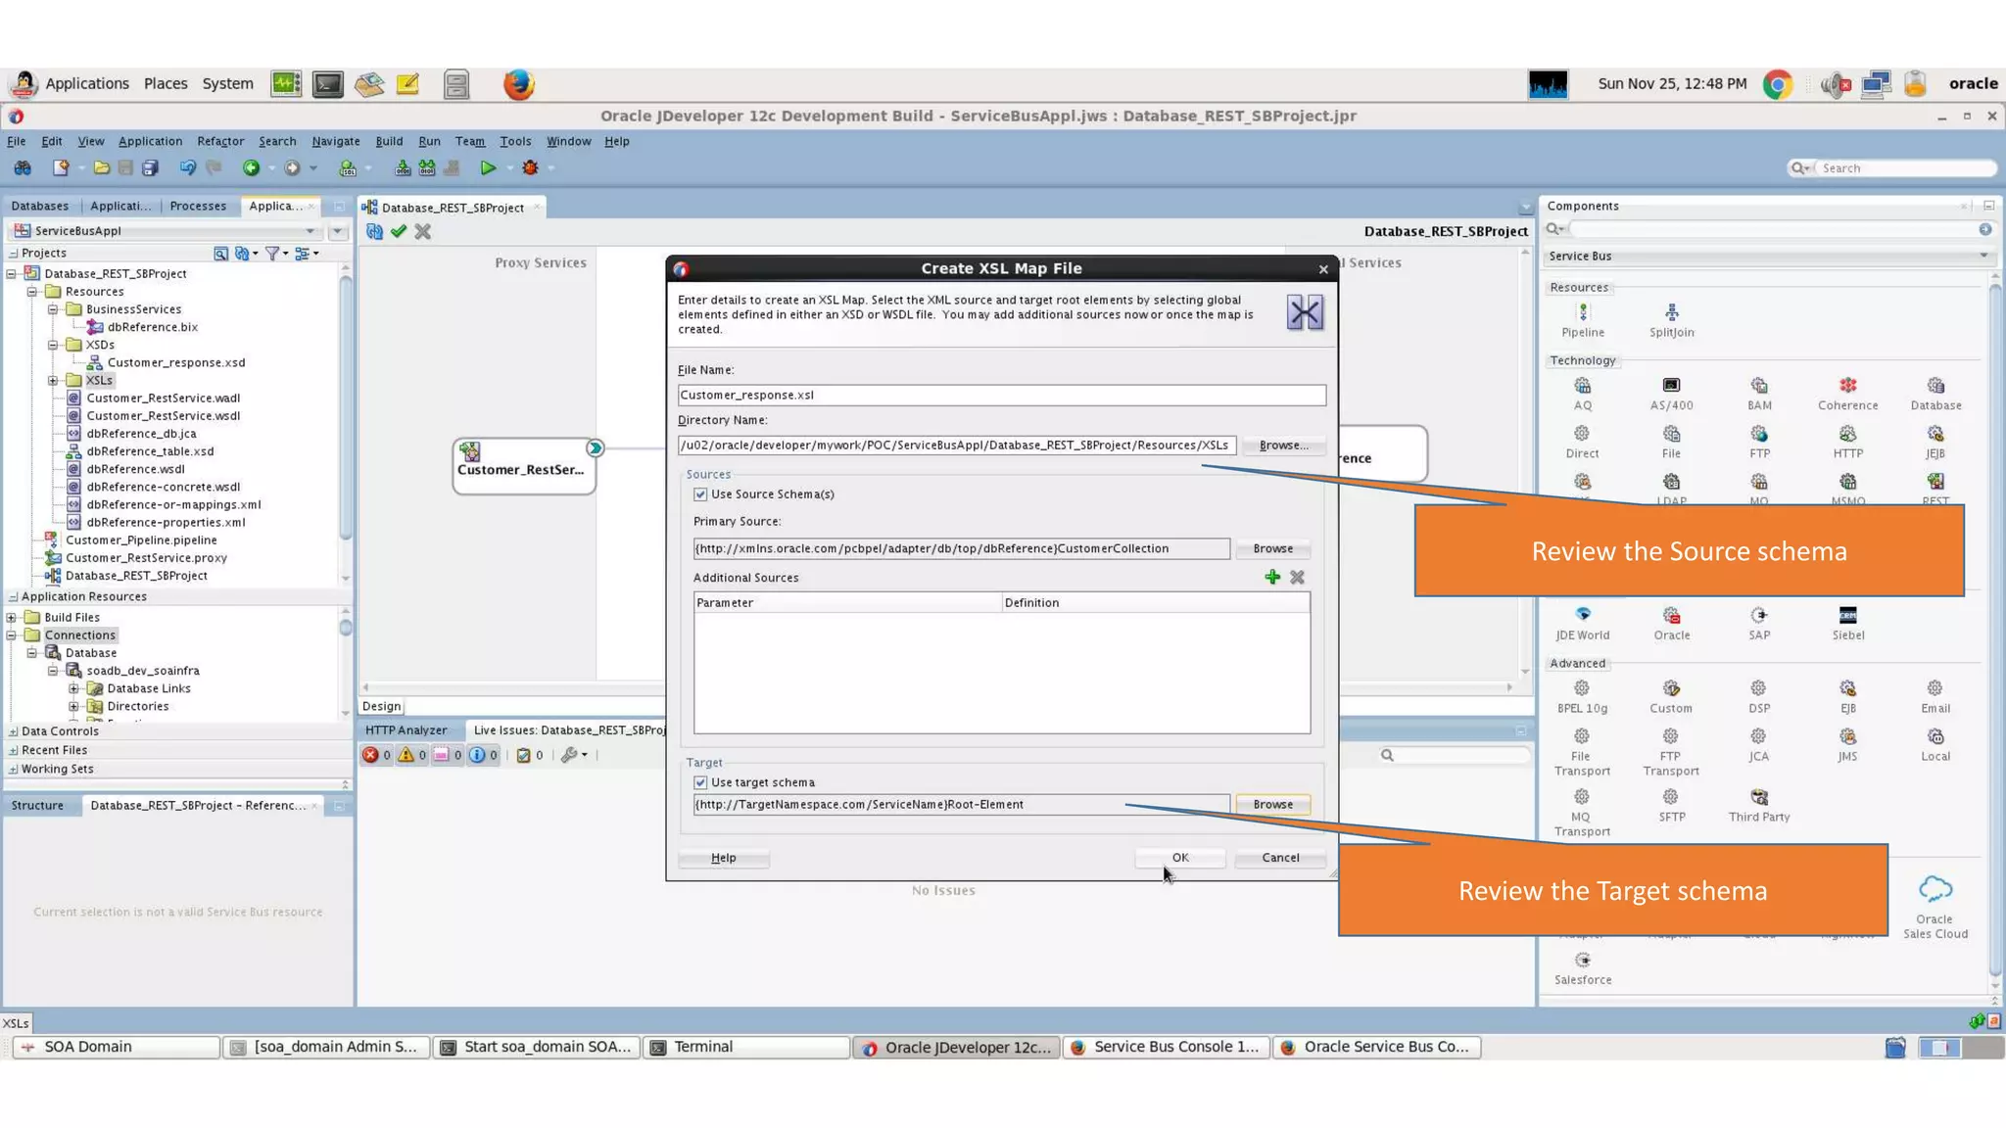Select Customer_response.xsd in project tree
The image size is (2006, 1128).
point(176,363)
